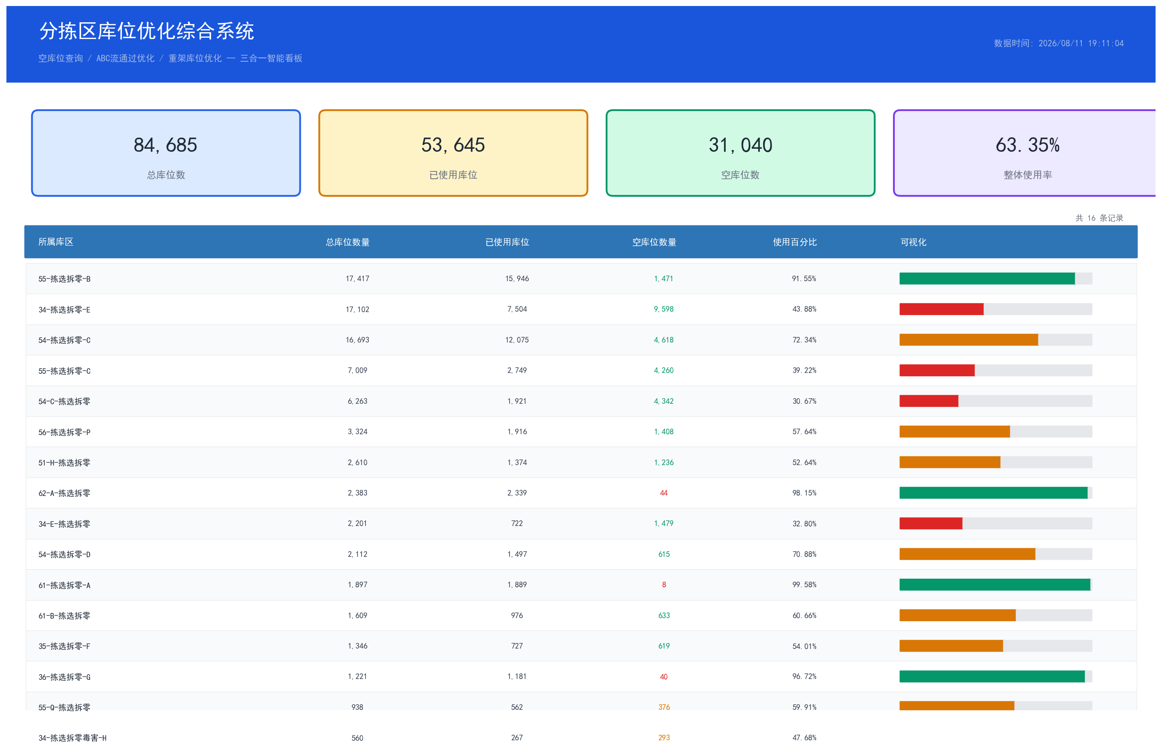Click the 52.64% usage percentage

click(804, 462)
